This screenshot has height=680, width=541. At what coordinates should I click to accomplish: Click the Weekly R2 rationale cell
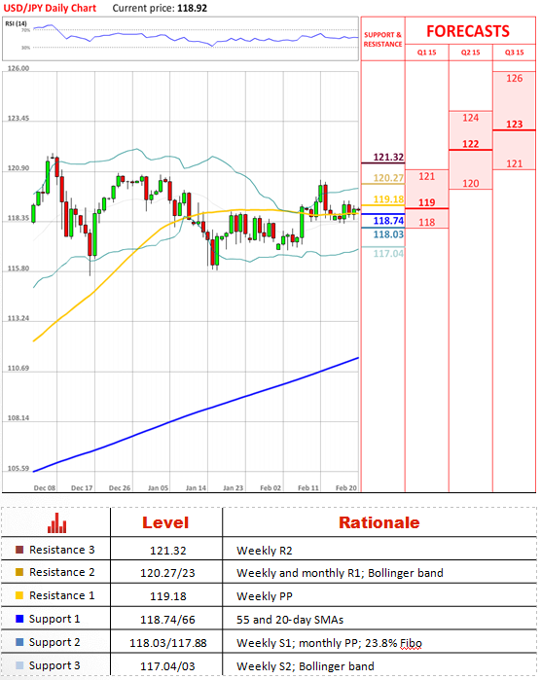pyautogui.click(x=265, y=551)
